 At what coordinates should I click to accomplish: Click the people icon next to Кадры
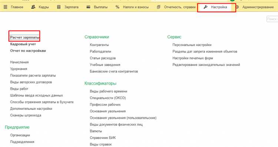pos(33,7)
